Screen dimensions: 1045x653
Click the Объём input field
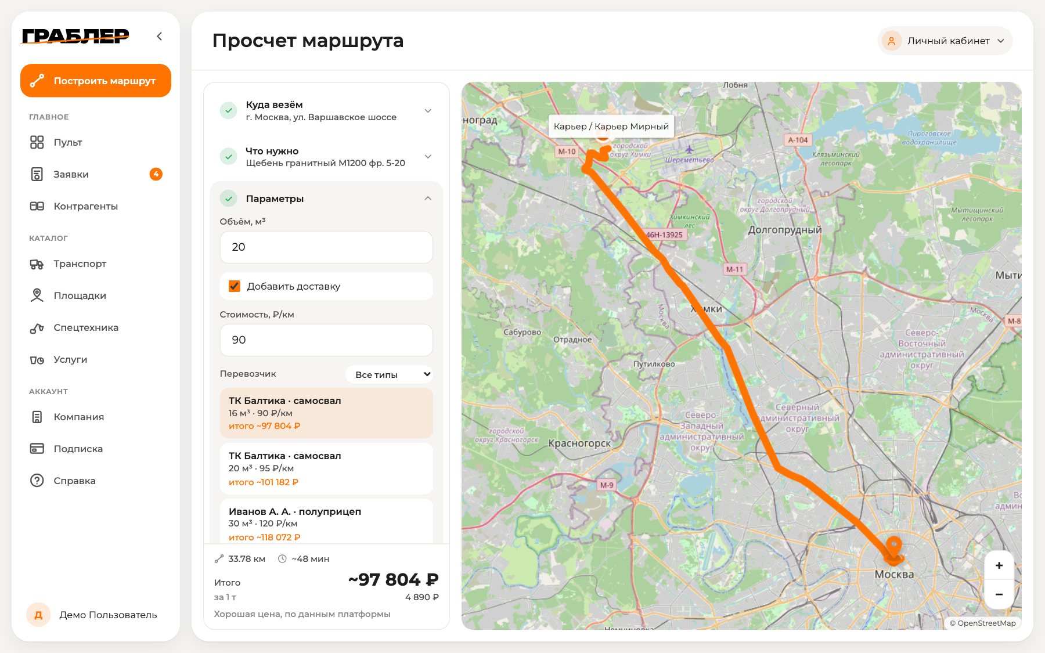point(326,247)
